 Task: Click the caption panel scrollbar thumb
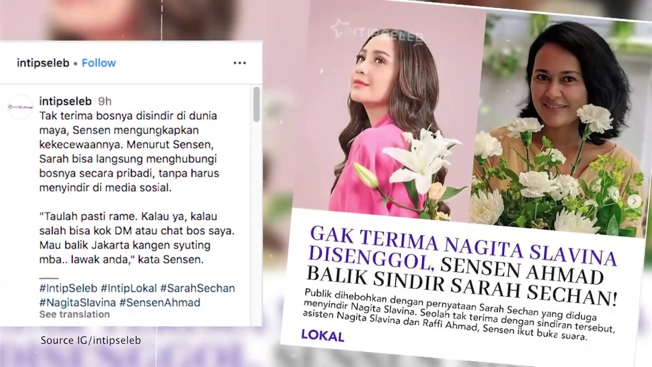(x=256, y=104)
